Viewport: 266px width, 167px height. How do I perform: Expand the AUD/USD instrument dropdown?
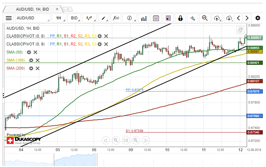[33, 18]
